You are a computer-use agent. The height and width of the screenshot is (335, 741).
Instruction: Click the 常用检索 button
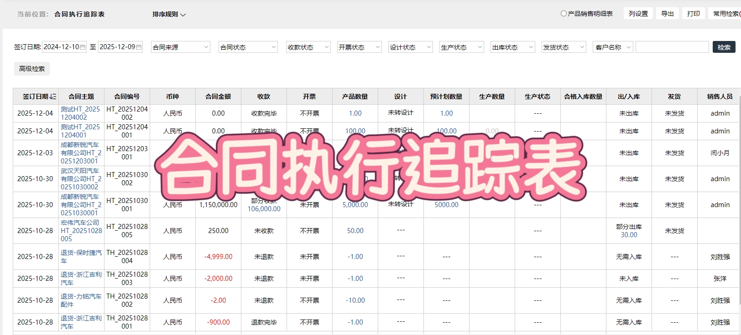725,14
